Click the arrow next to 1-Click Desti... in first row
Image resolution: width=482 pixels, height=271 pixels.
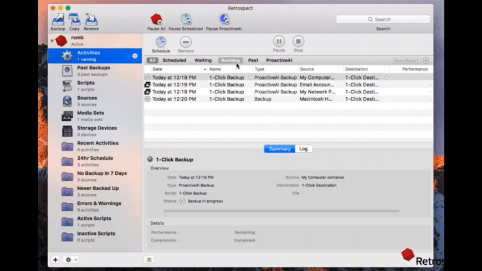tap(386, 77)
